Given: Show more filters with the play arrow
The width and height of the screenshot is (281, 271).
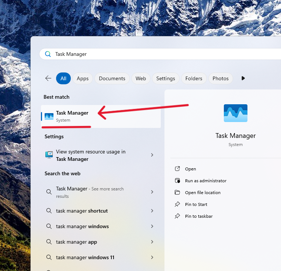Looking at the screenshot, I should (x=243, y=78).
